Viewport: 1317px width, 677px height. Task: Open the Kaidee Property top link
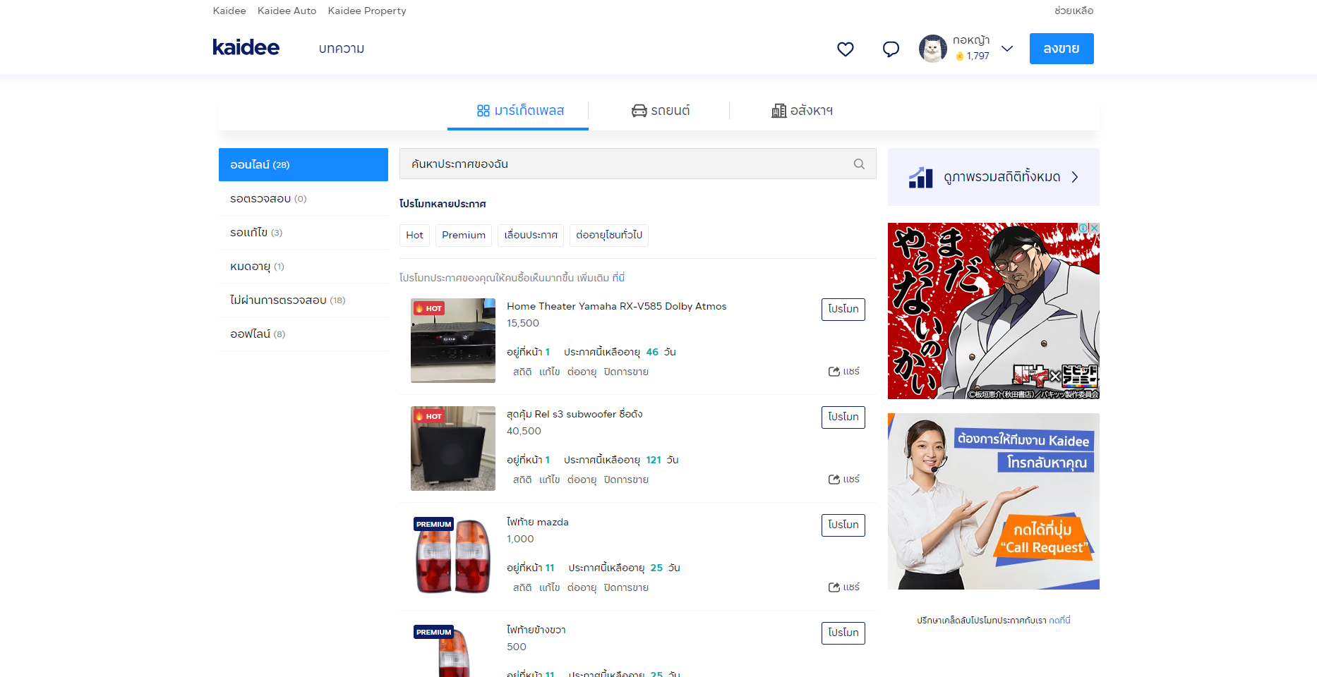[367, 11]
